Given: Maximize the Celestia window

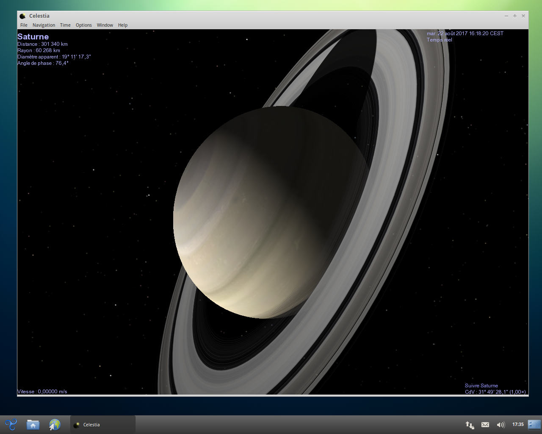Looking at the screenshot, I should (515, 16).
